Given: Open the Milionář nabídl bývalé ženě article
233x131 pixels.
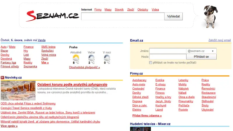Looking at the screenshot, I should coord(50,122).
